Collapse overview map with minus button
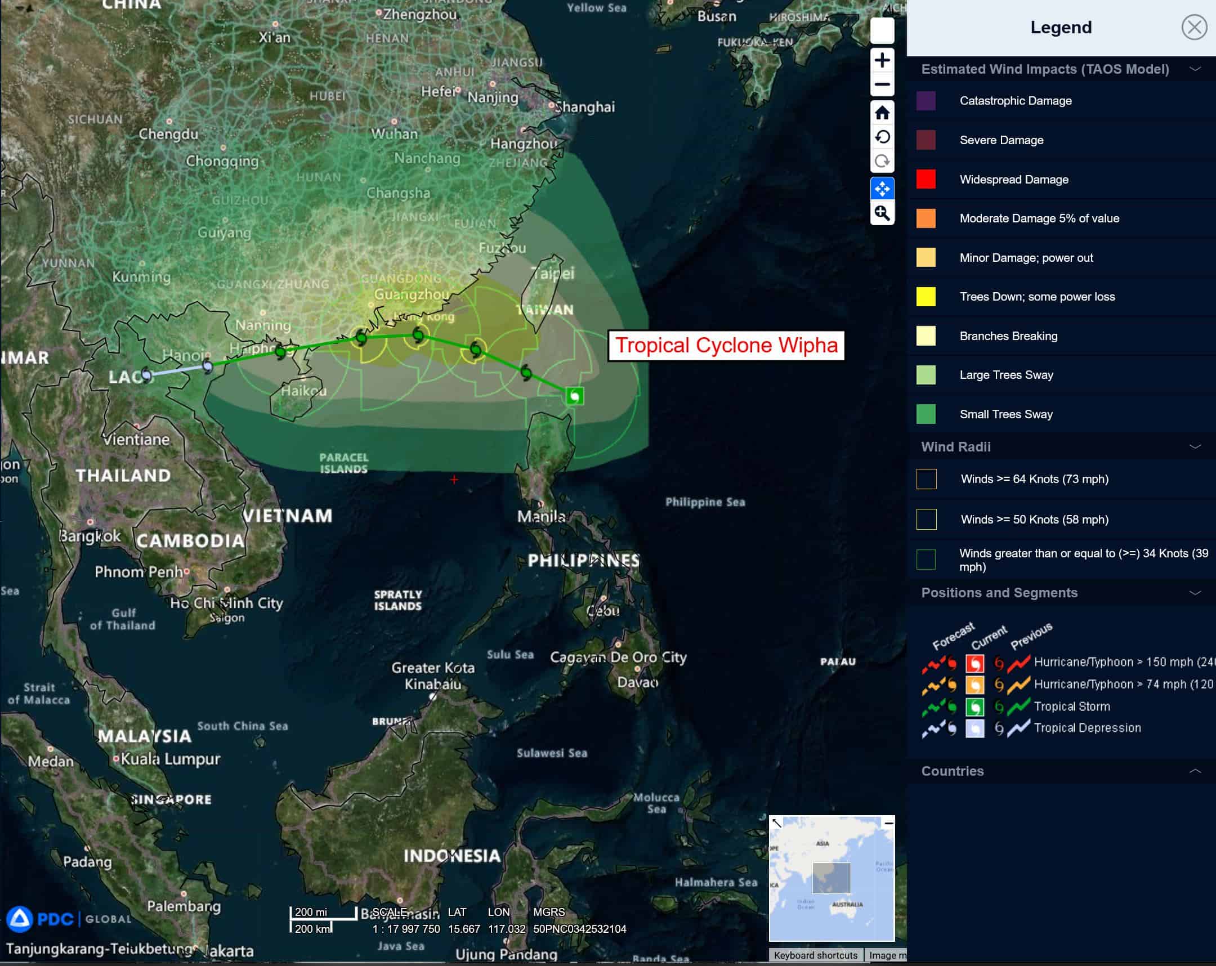The image size is (1216, 966). [x=888, y=824]
